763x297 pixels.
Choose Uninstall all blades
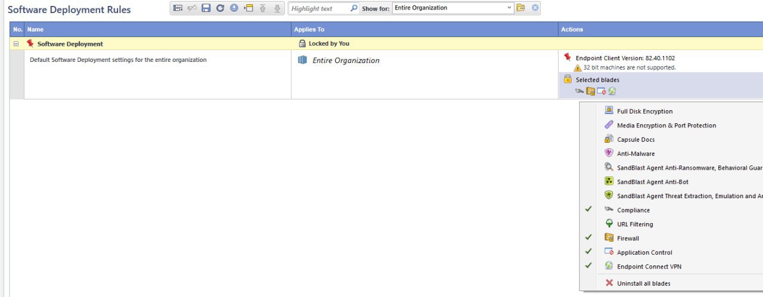point(672,283)
